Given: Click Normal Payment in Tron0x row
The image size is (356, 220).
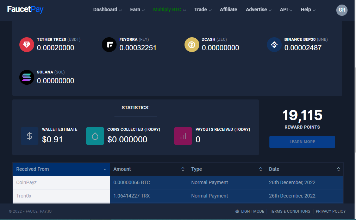Looking at the screenshot, I should pos(209,196).
